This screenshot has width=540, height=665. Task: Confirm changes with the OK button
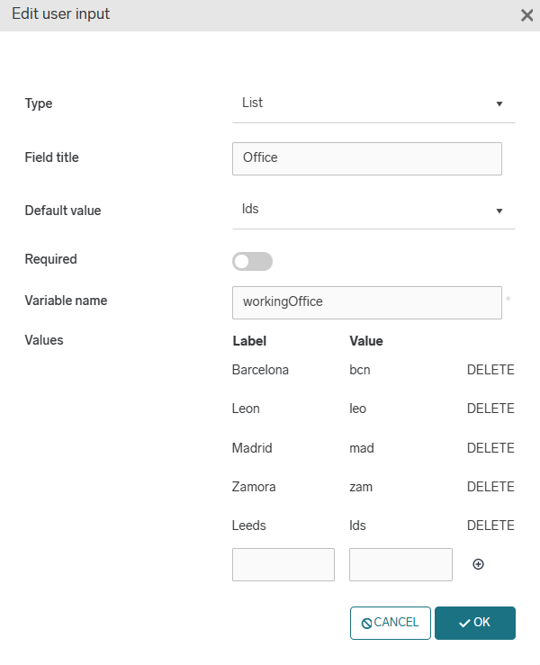click(x=474, y=623)
